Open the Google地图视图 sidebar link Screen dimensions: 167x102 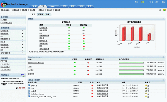pos(6,23)
